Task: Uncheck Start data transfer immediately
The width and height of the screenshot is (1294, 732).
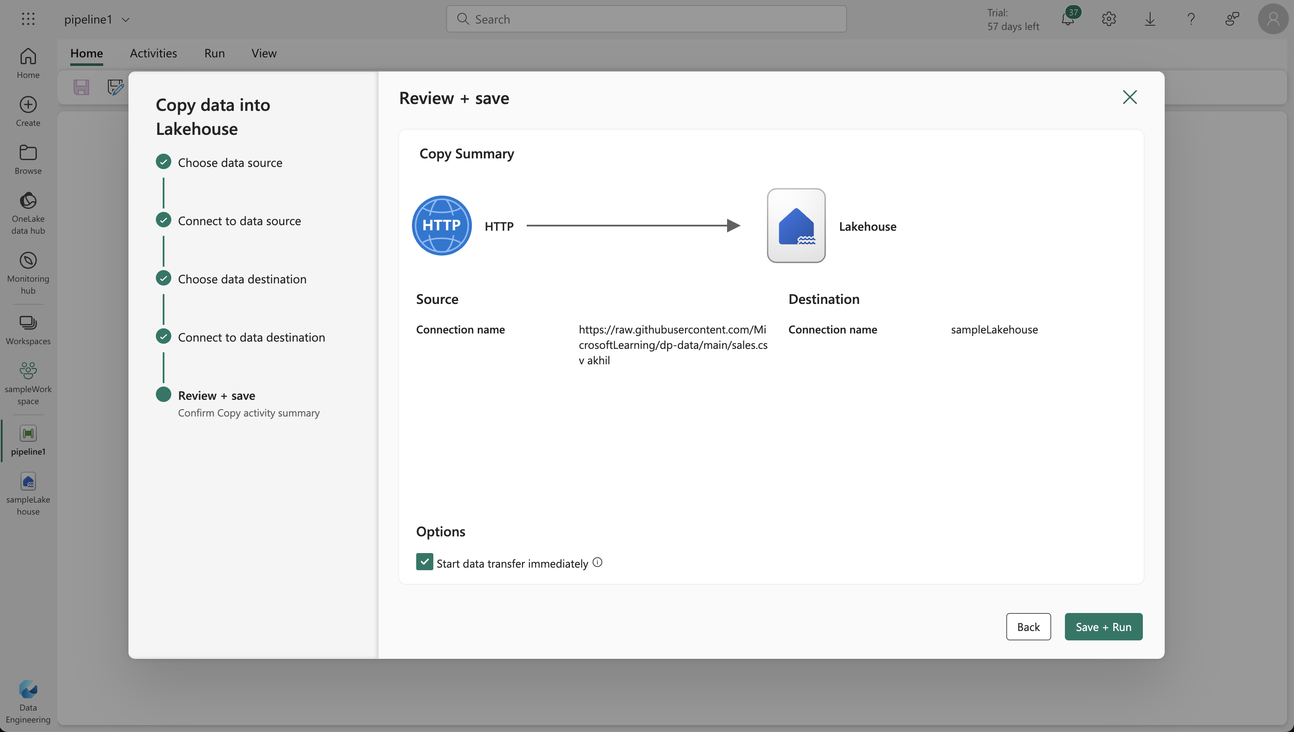Action: tap(424, 562)
